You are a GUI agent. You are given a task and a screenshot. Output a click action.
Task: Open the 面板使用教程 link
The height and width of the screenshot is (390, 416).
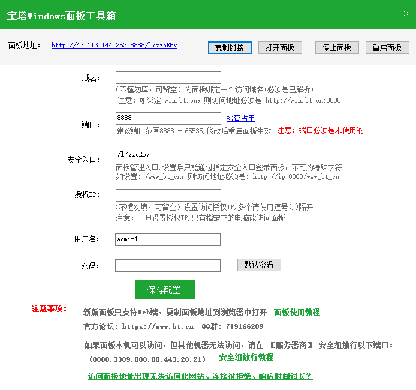(x=297, y=312)
